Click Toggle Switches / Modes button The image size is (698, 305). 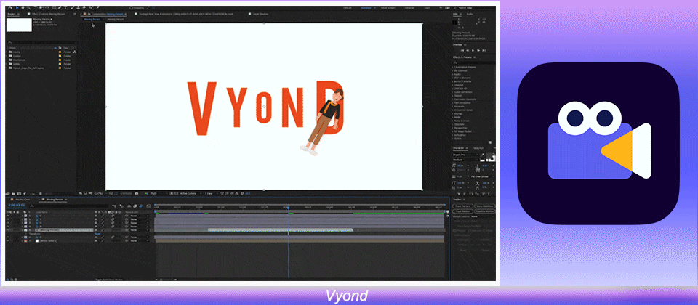point(111,280)
